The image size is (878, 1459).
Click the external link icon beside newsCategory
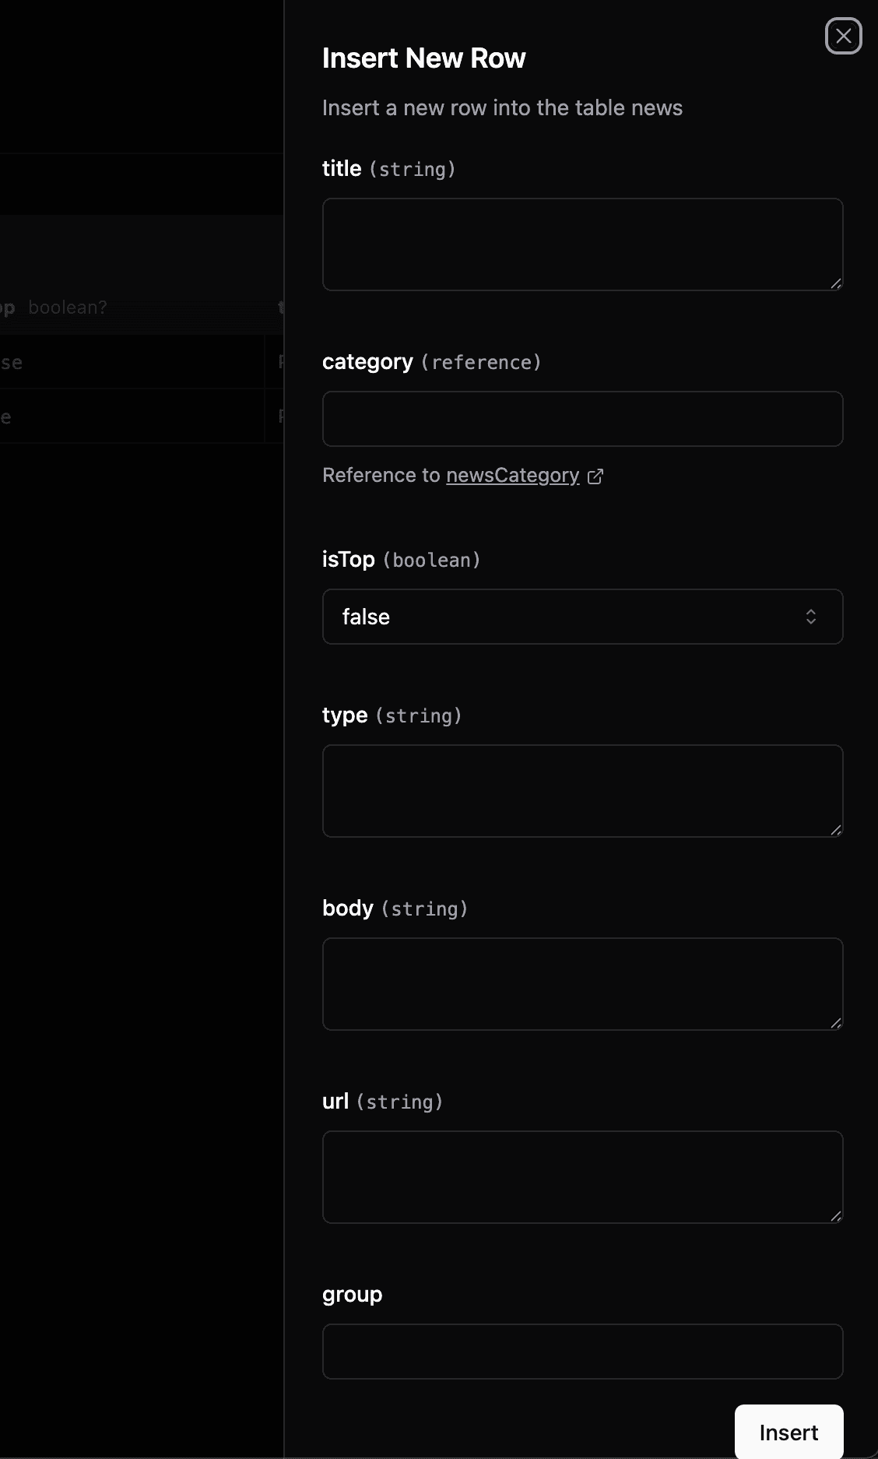pos(595,476)
